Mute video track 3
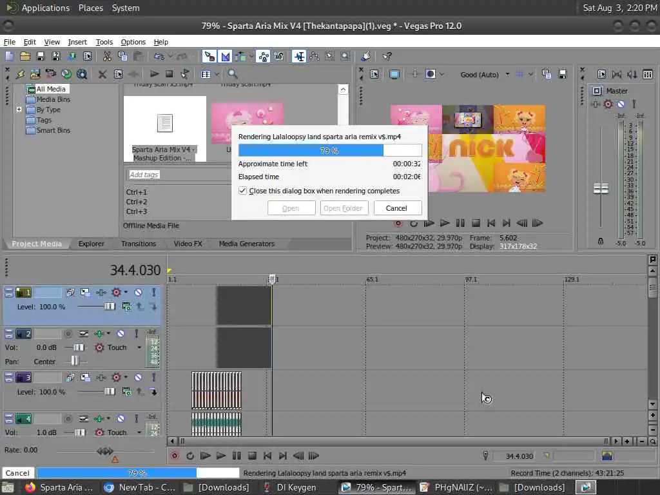 (x=138, y=377)
